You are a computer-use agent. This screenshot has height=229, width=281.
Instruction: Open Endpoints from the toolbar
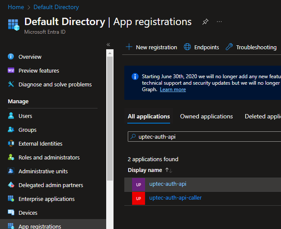click(201, 47)
